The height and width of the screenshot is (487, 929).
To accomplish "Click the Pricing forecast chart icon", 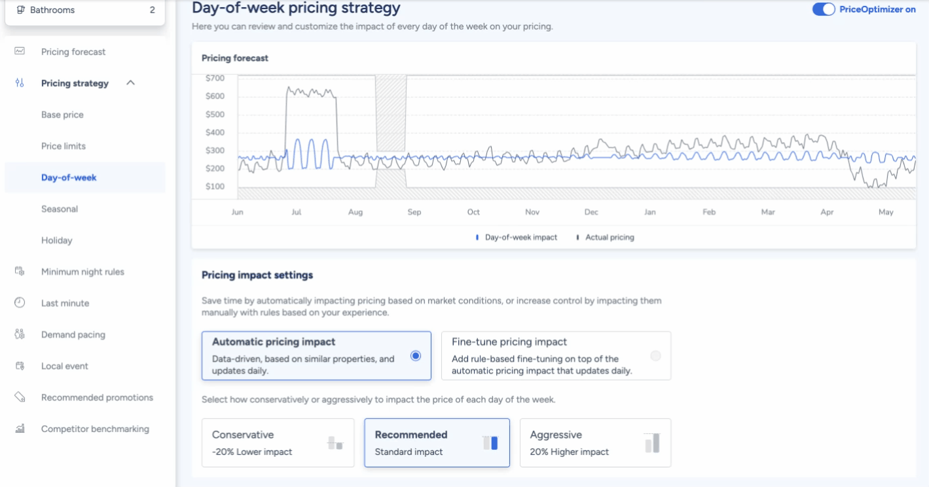I will click(x=20, y=51).
